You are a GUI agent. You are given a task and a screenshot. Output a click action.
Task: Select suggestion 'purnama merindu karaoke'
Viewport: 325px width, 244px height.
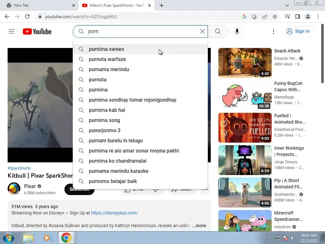pos(140,171)
